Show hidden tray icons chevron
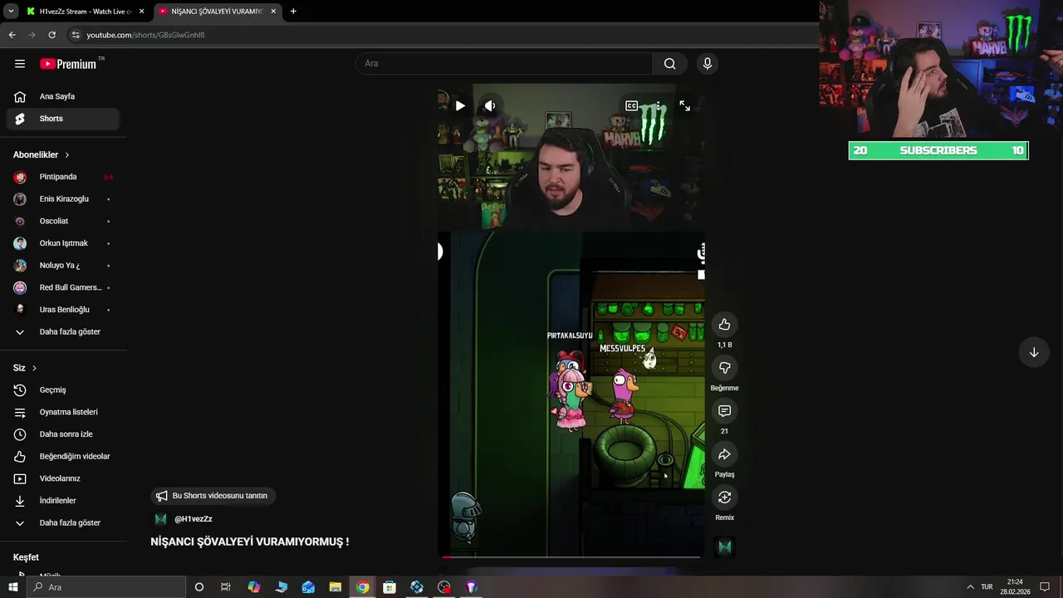 pyautogui.click(x=970, y=587)
